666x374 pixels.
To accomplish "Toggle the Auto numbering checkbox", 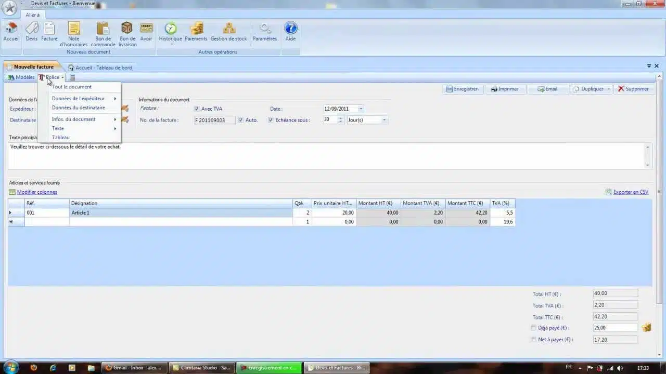I will 241,120.
